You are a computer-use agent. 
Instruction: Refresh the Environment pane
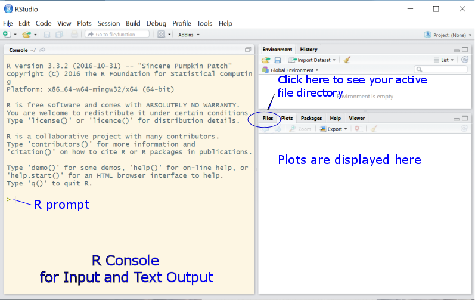pyautogui.click(x=465, y=60)
